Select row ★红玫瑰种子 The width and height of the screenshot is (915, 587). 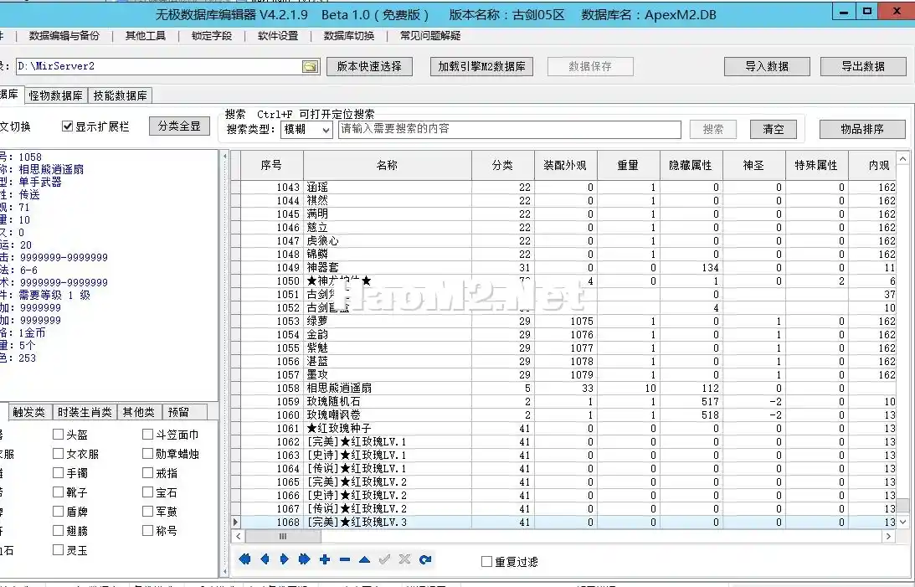(x=563, y=428)
